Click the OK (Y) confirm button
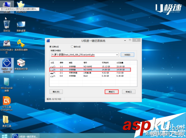The width and height of the screenshot is (186, 138). click(112, 92)
